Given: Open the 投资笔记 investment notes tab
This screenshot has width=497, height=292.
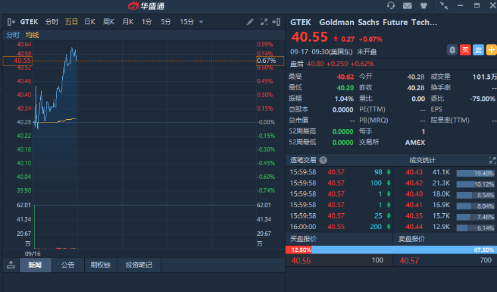Looking at the screenshot, I should (x=138, y=265).
